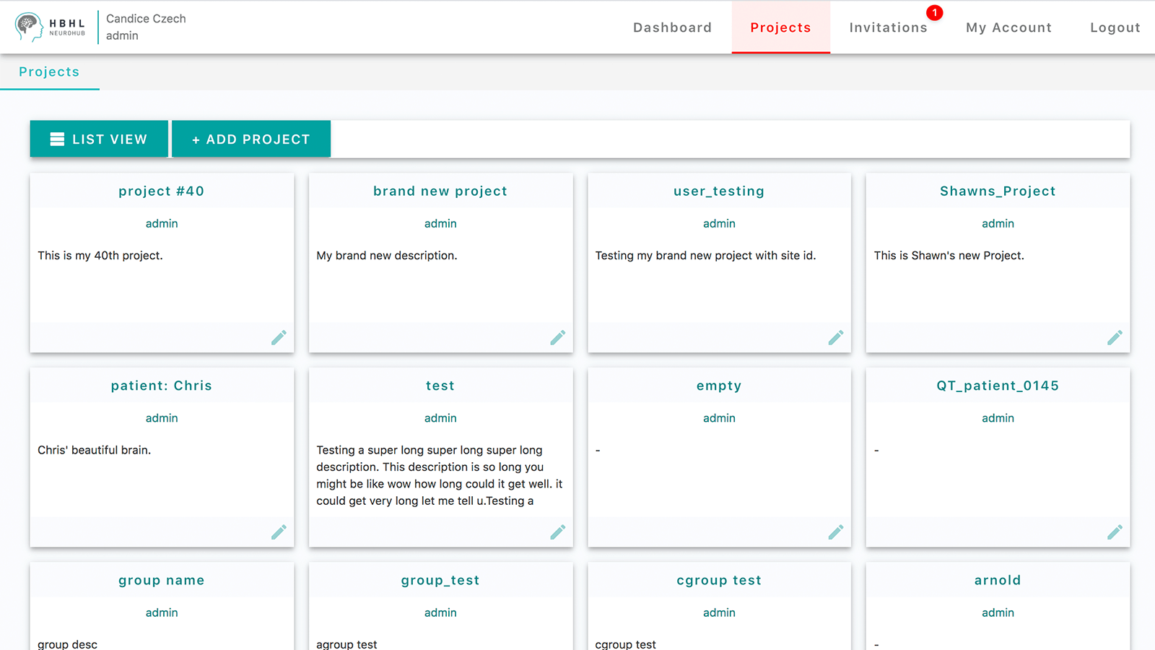Click the HBHL NeuroHub brain logo

pyautogui.click(x=50, y=27)
